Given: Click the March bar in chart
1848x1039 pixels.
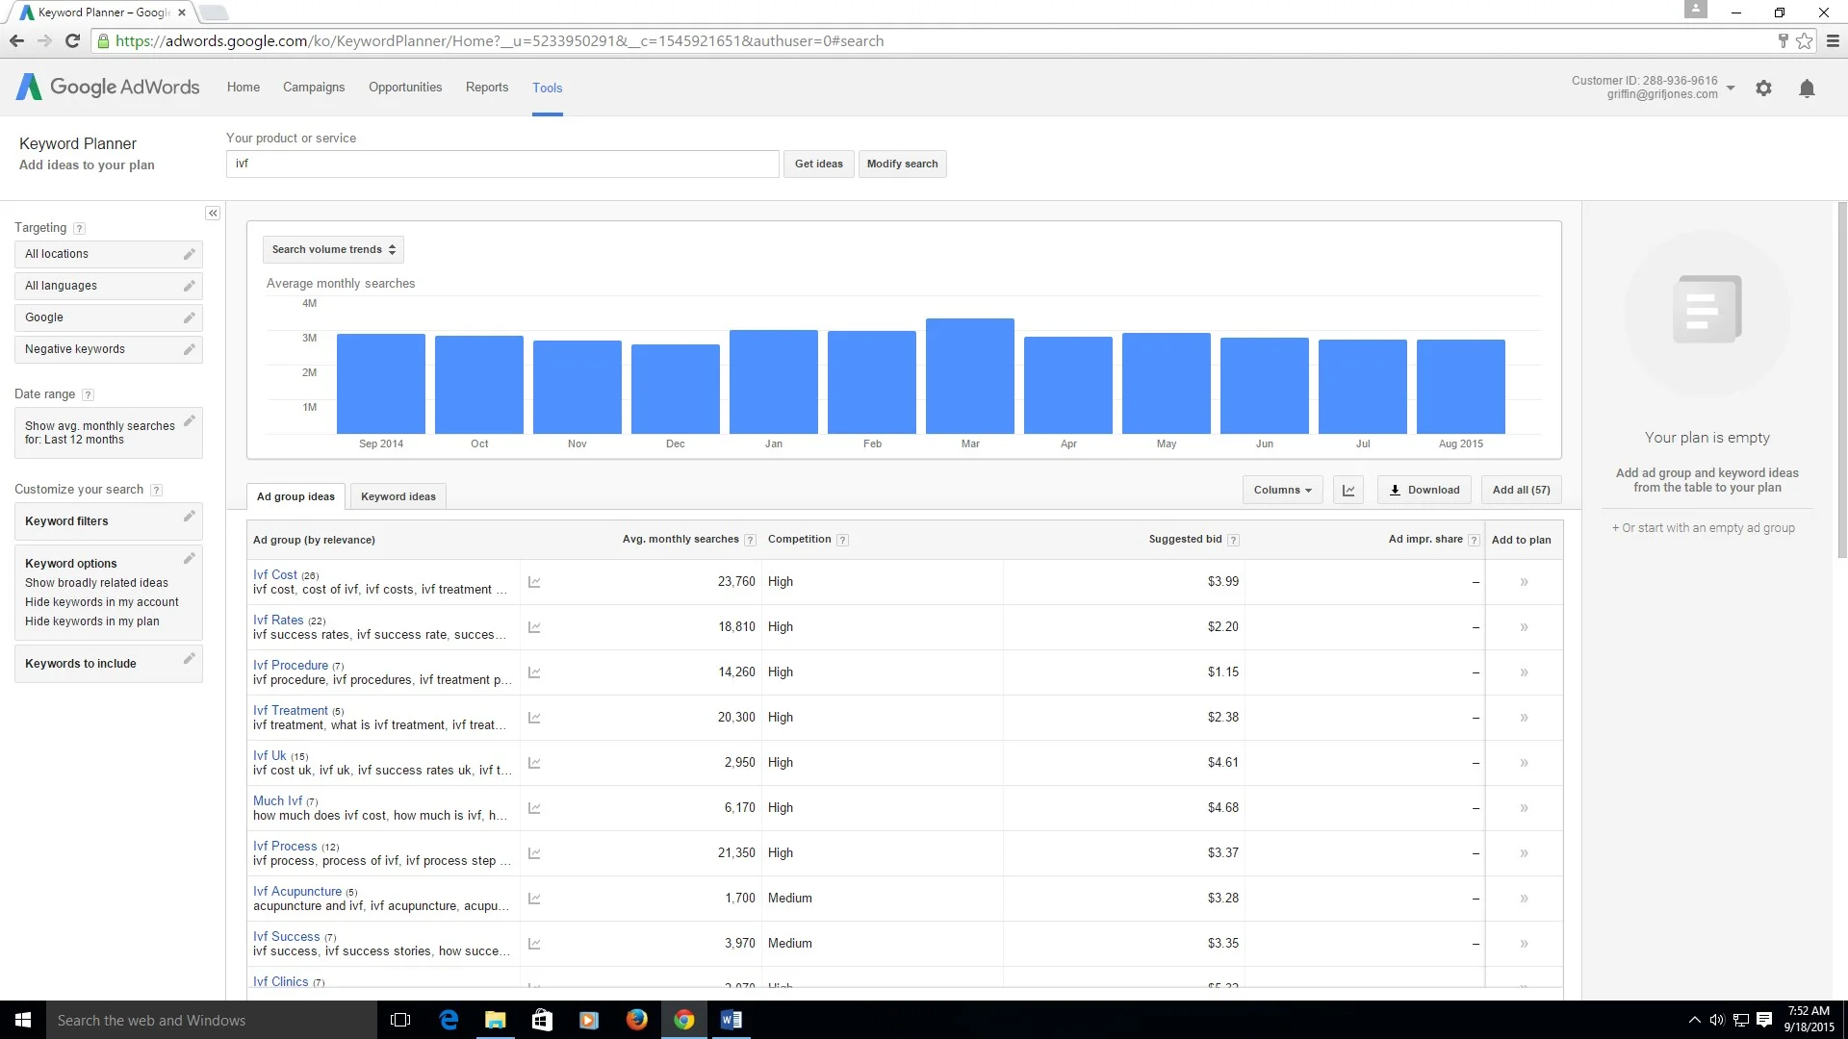Looking at the screenshot, I should click(969, 376).
